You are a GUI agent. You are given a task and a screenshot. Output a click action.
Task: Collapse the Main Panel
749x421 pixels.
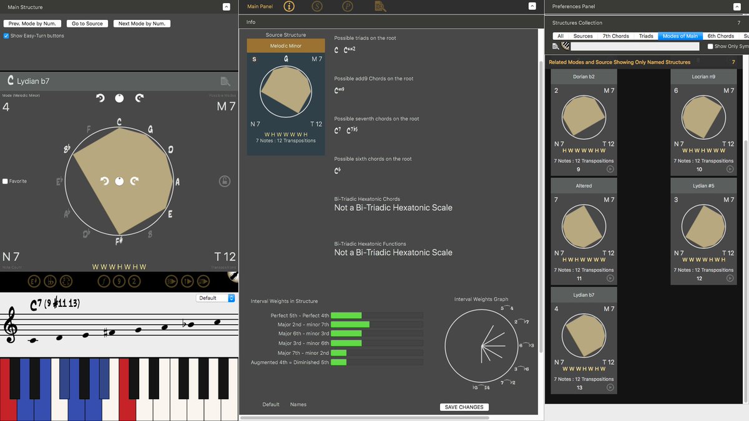[x=532, y=6]
